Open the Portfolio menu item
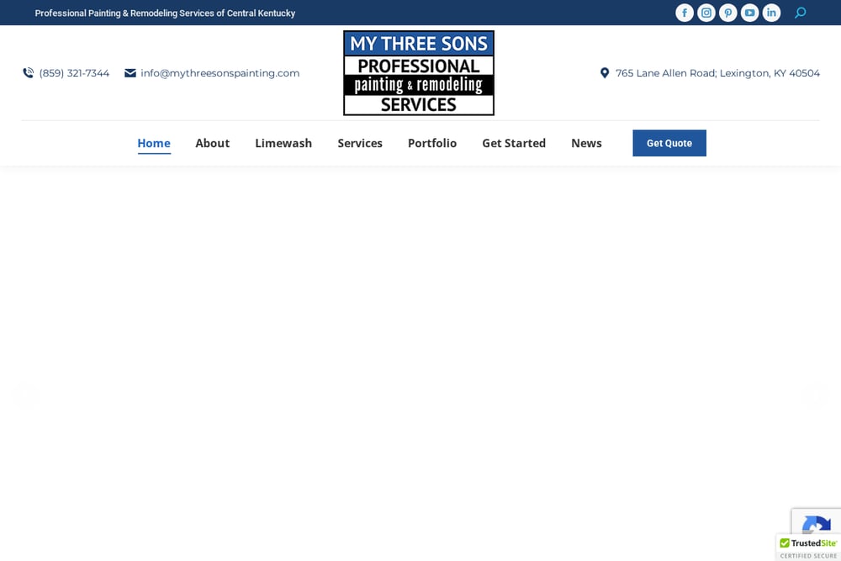 432,143
